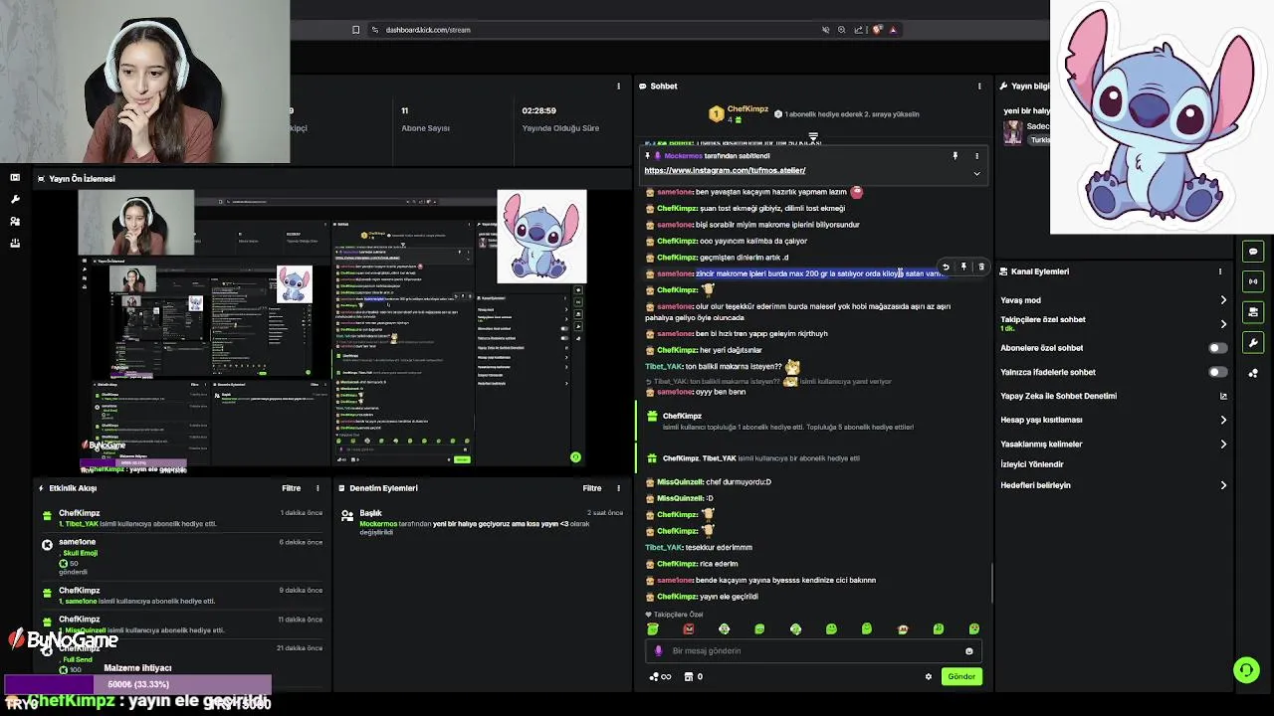1274x716 pixels.
Task: Pin the highlighted same1one chat message
Action: pos(963,268)
